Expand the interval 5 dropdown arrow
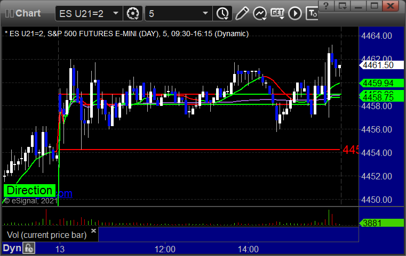The height and width of the screenshot is (256, 406). [205, 13]
